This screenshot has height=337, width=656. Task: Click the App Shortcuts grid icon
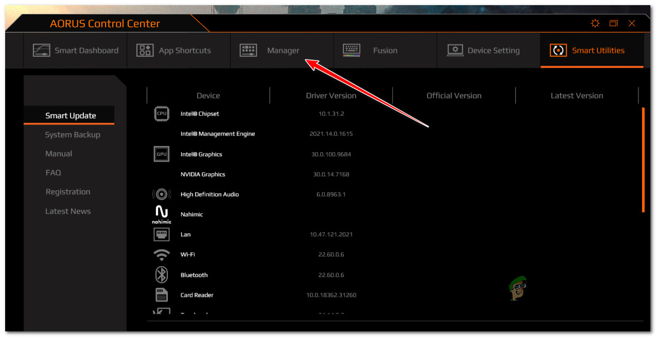[x=144, y=50]
